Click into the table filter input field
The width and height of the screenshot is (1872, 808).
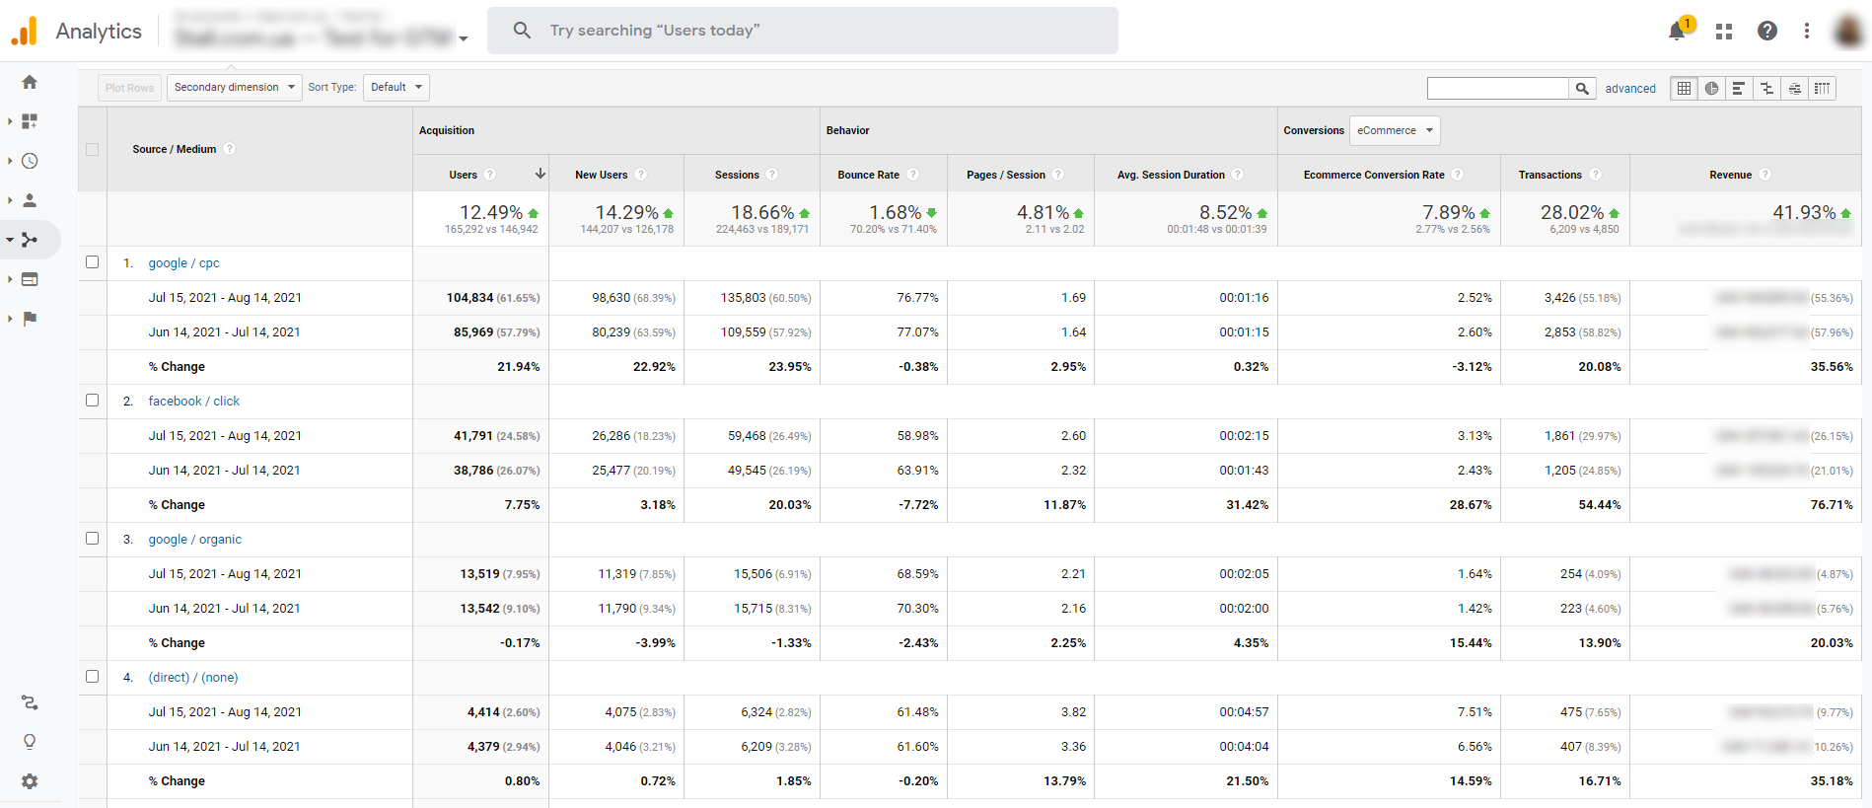click(x=1497, y=88)
